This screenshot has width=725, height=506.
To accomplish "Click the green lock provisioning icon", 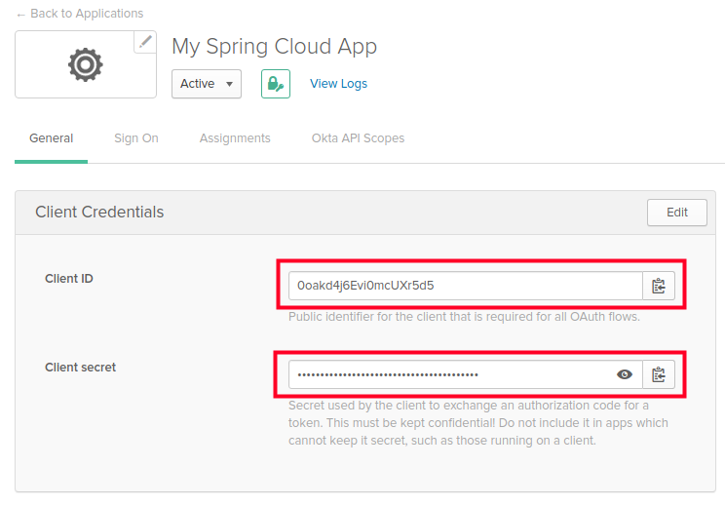I will coord(276,84).
